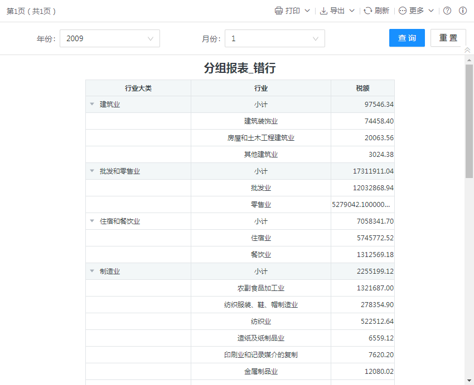Collapse the 制造业 group
The height and width of the screenshot is (385, 474).
[92, 272]
